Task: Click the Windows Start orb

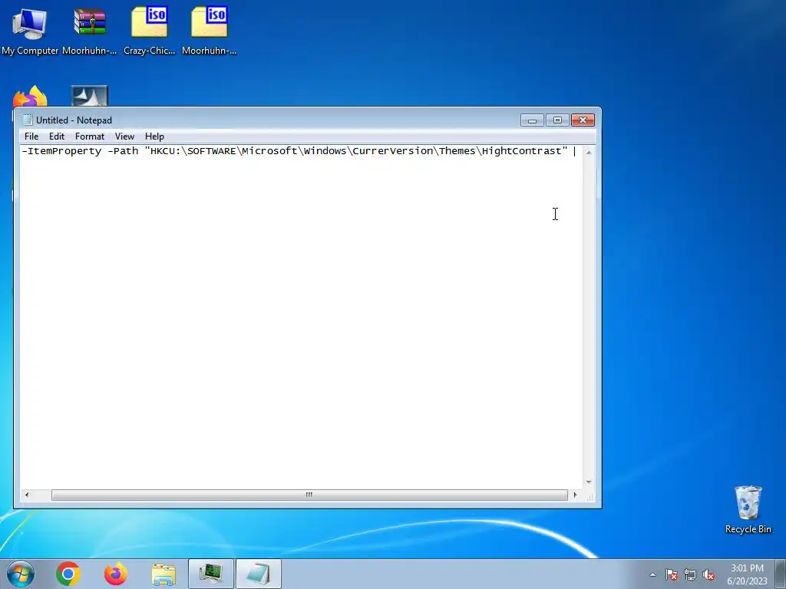Action: tap(21, 574)
